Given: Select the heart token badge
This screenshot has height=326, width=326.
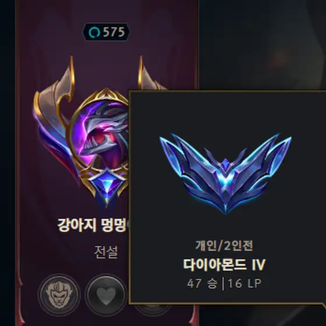Looking at the screenshot, I should (x=106, y=295).
